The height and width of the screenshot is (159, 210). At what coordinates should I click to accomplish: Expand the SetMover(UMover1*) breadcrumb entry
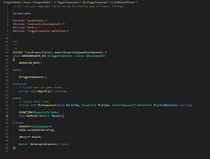click(126, 2)
